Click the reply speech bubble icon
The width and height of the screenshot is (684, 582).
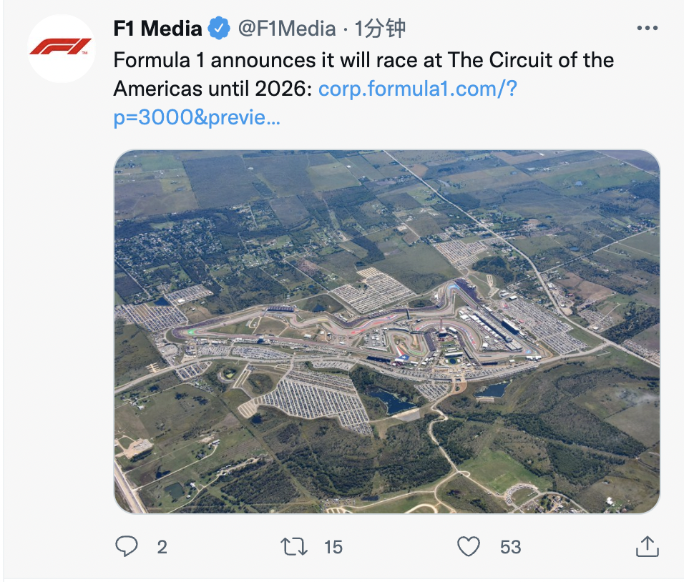pyautogui.click(x=127, y=547)
